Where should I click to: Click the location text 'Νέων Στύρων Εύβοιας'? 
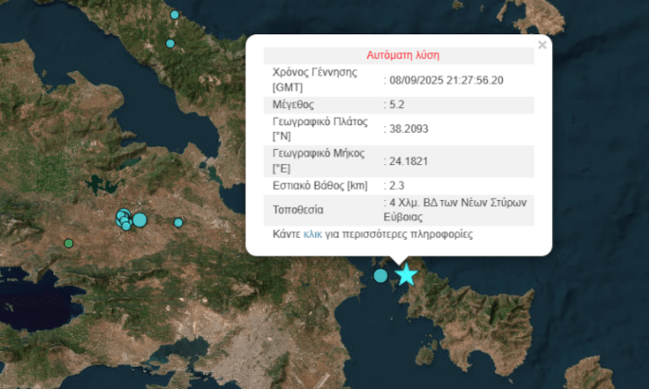[455, 210]
